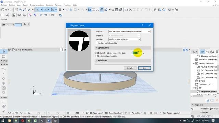The width and height of the screenshot is (219, 123).
Task: Select the syringe inject parameters tool
Action: 29,10
